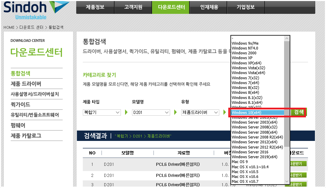Open 펌웨어 sidebar item
This screenshot has height=188, width=326.
pyautogui.click(x=18, y=125)
